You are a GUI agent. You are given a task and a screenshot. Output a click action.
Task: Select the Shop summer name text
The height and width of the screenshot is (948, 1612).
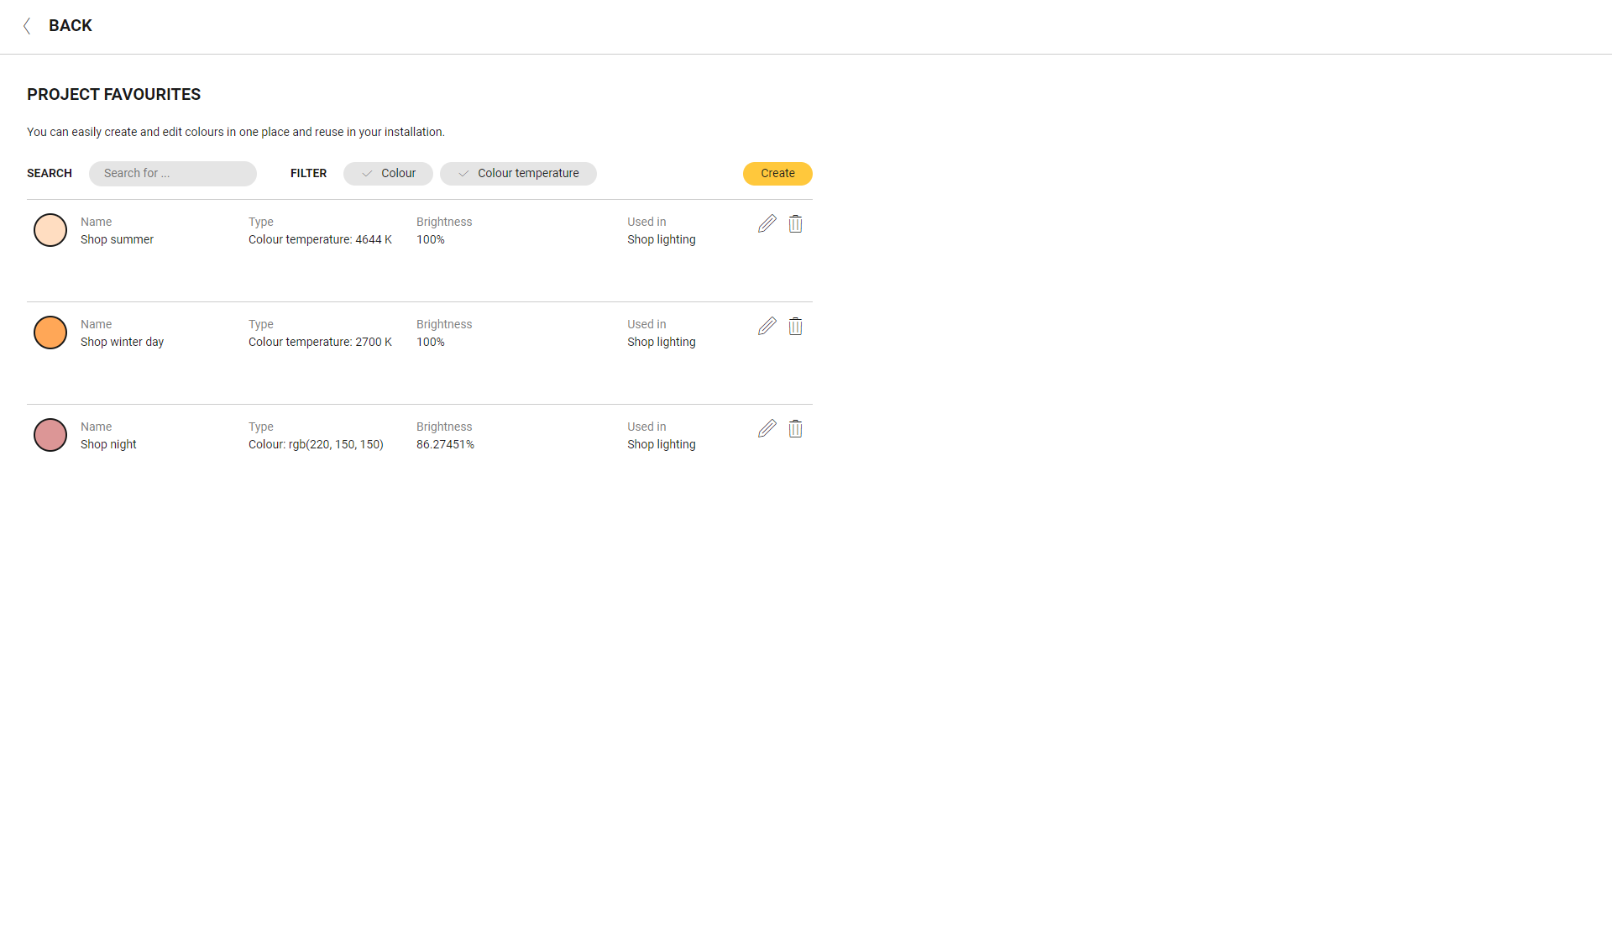click(117, 239)
